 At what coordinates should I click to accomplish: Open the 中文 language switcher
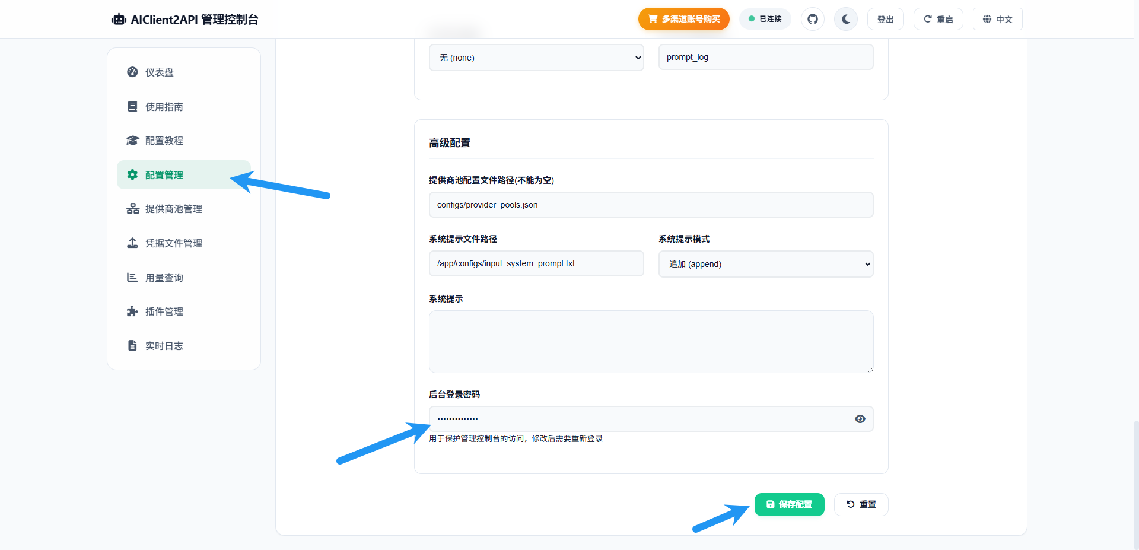(997, 19)
